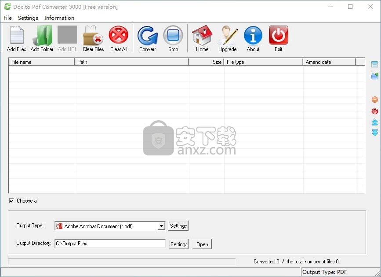
Task: Open the About info icon
Action: pos(253,36)
